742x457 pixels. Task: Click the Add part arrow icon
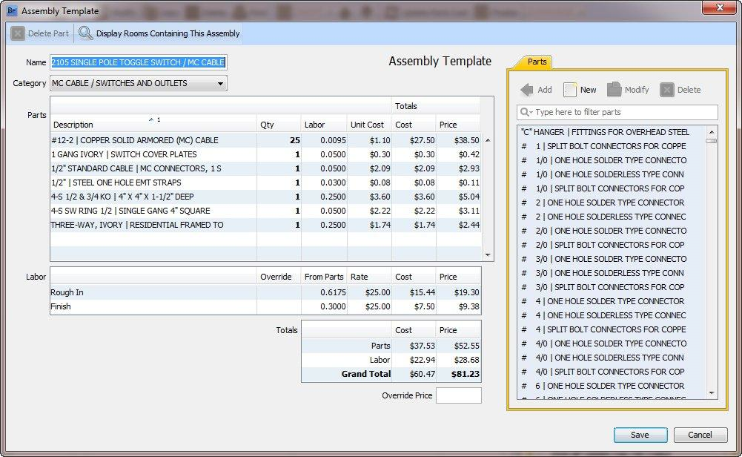click(x=527, y=89)
